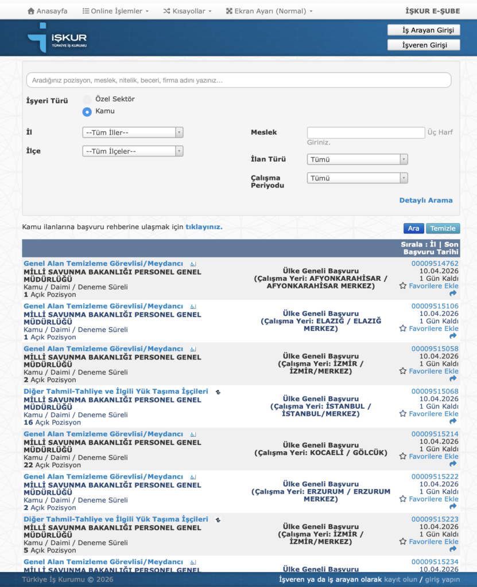Image resolution: width=477 pixels, height=587 pixels.
Task: Expand the İlan Türü dropdown
Action: coord(357,159)
